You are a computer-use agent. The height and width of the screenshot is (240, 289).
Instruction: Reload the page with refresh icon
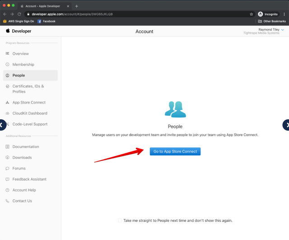pyautogui.click(x=19, y=14)
